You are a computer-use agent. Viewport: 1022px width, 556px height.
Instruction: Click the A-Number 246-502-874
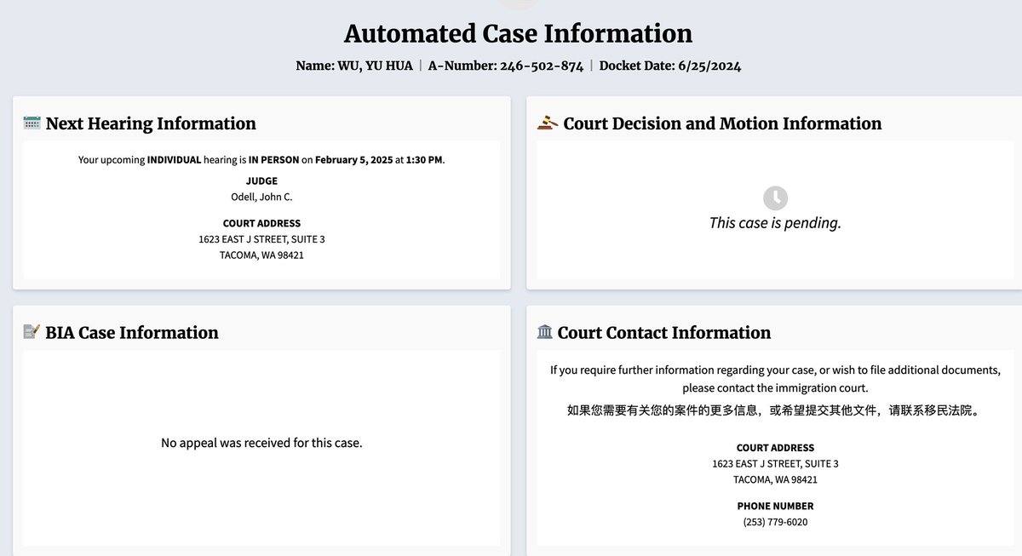(x=543, y=66)
